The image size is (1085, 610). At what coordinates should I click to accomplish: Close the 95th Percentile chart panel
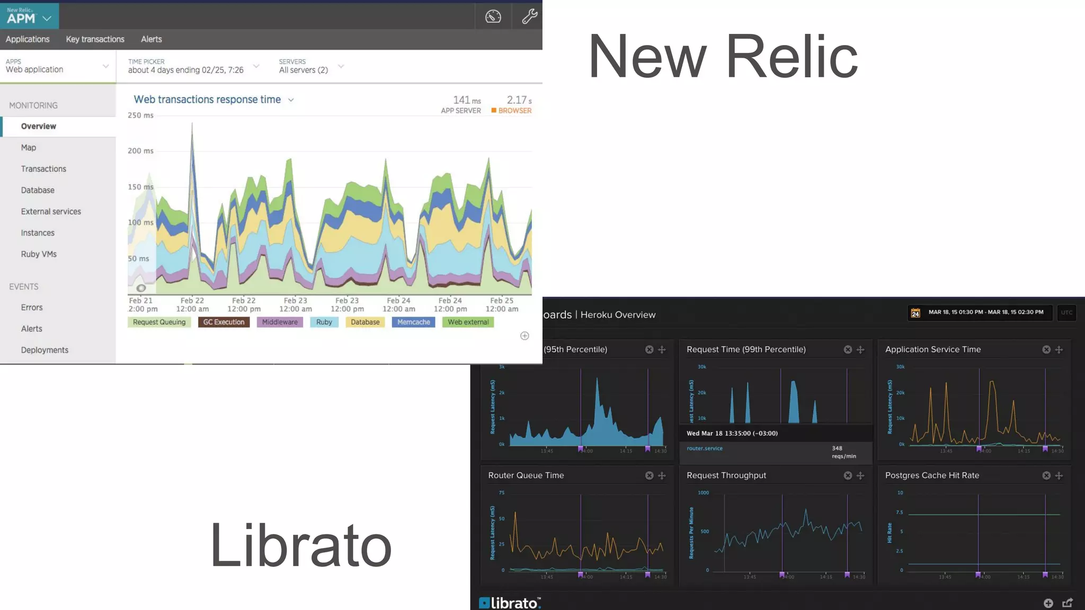649,349
